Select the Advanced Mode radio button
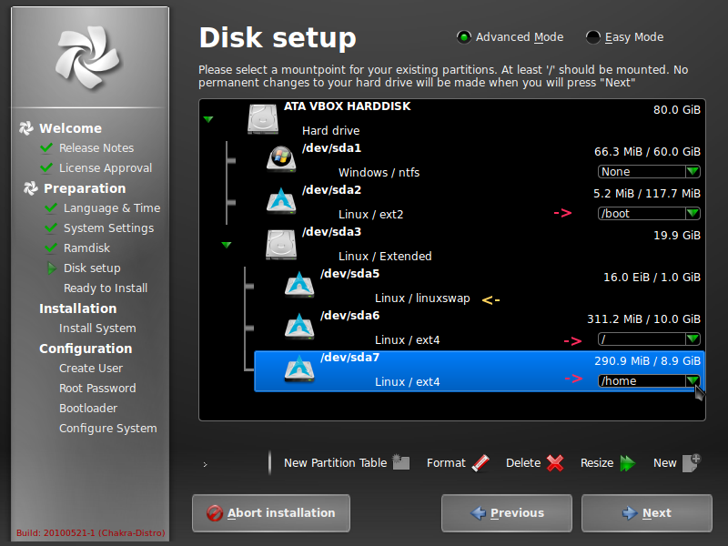Screen dimensions: 728x546 (464, 37)
